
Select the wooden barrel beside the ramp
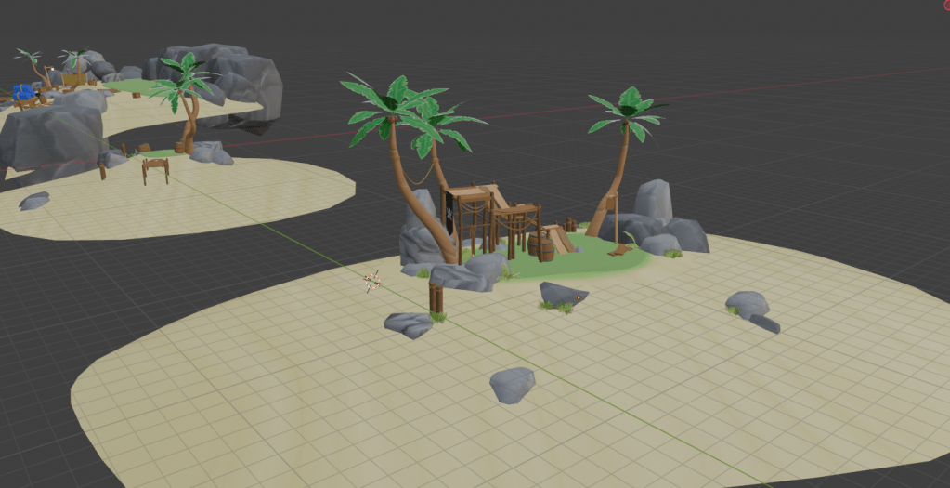pyautogui.click(x=536, y=247)
